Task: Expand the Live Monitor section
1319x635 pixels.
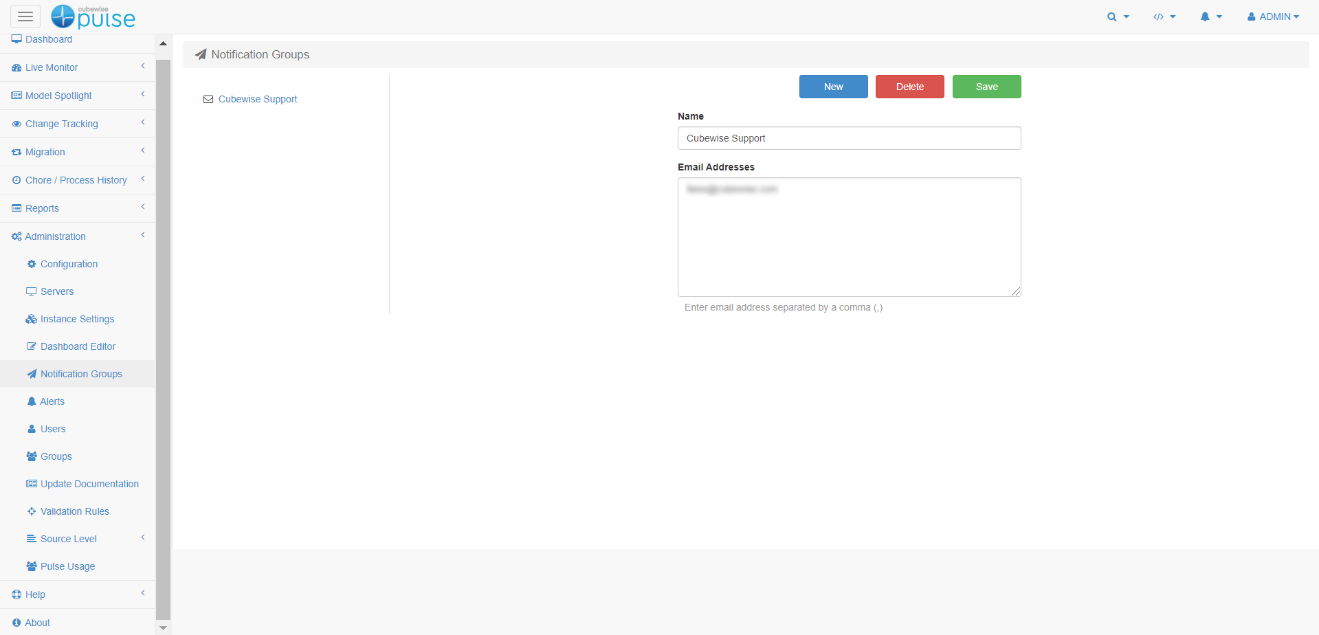Action: (51, 67)
